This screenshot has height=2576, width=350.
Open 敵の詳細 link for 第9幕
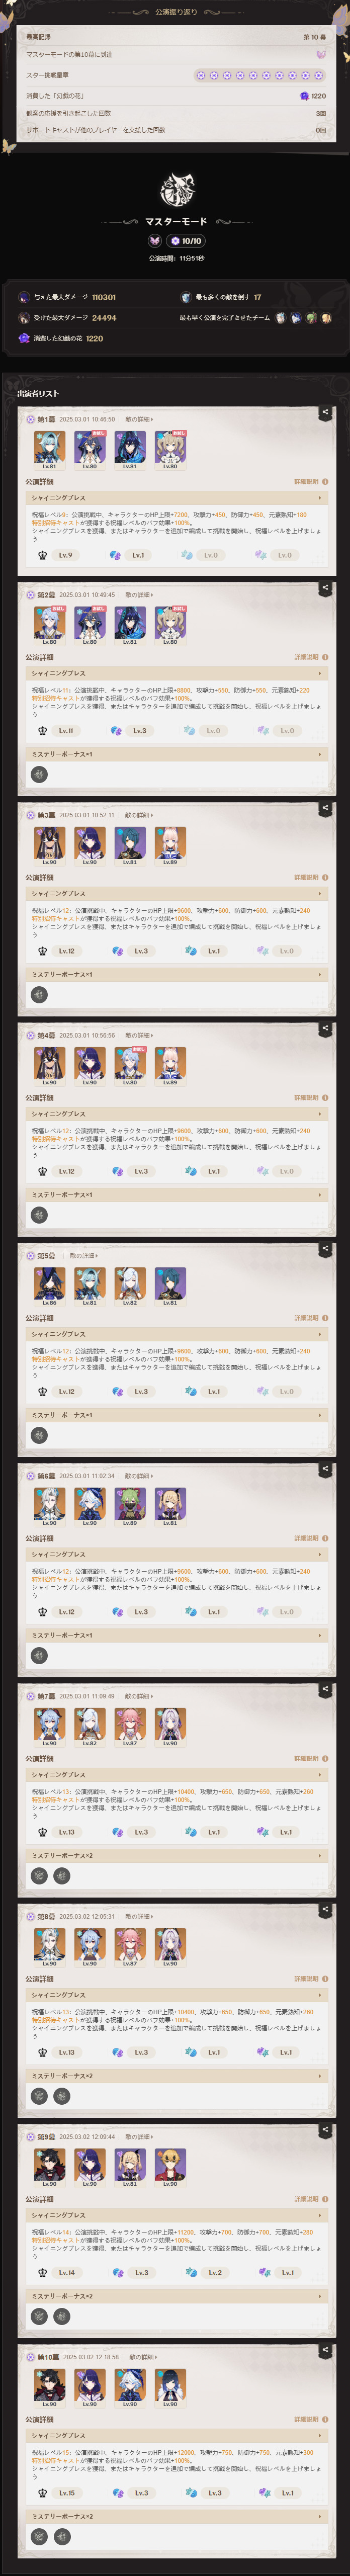tap(139, 2137)
